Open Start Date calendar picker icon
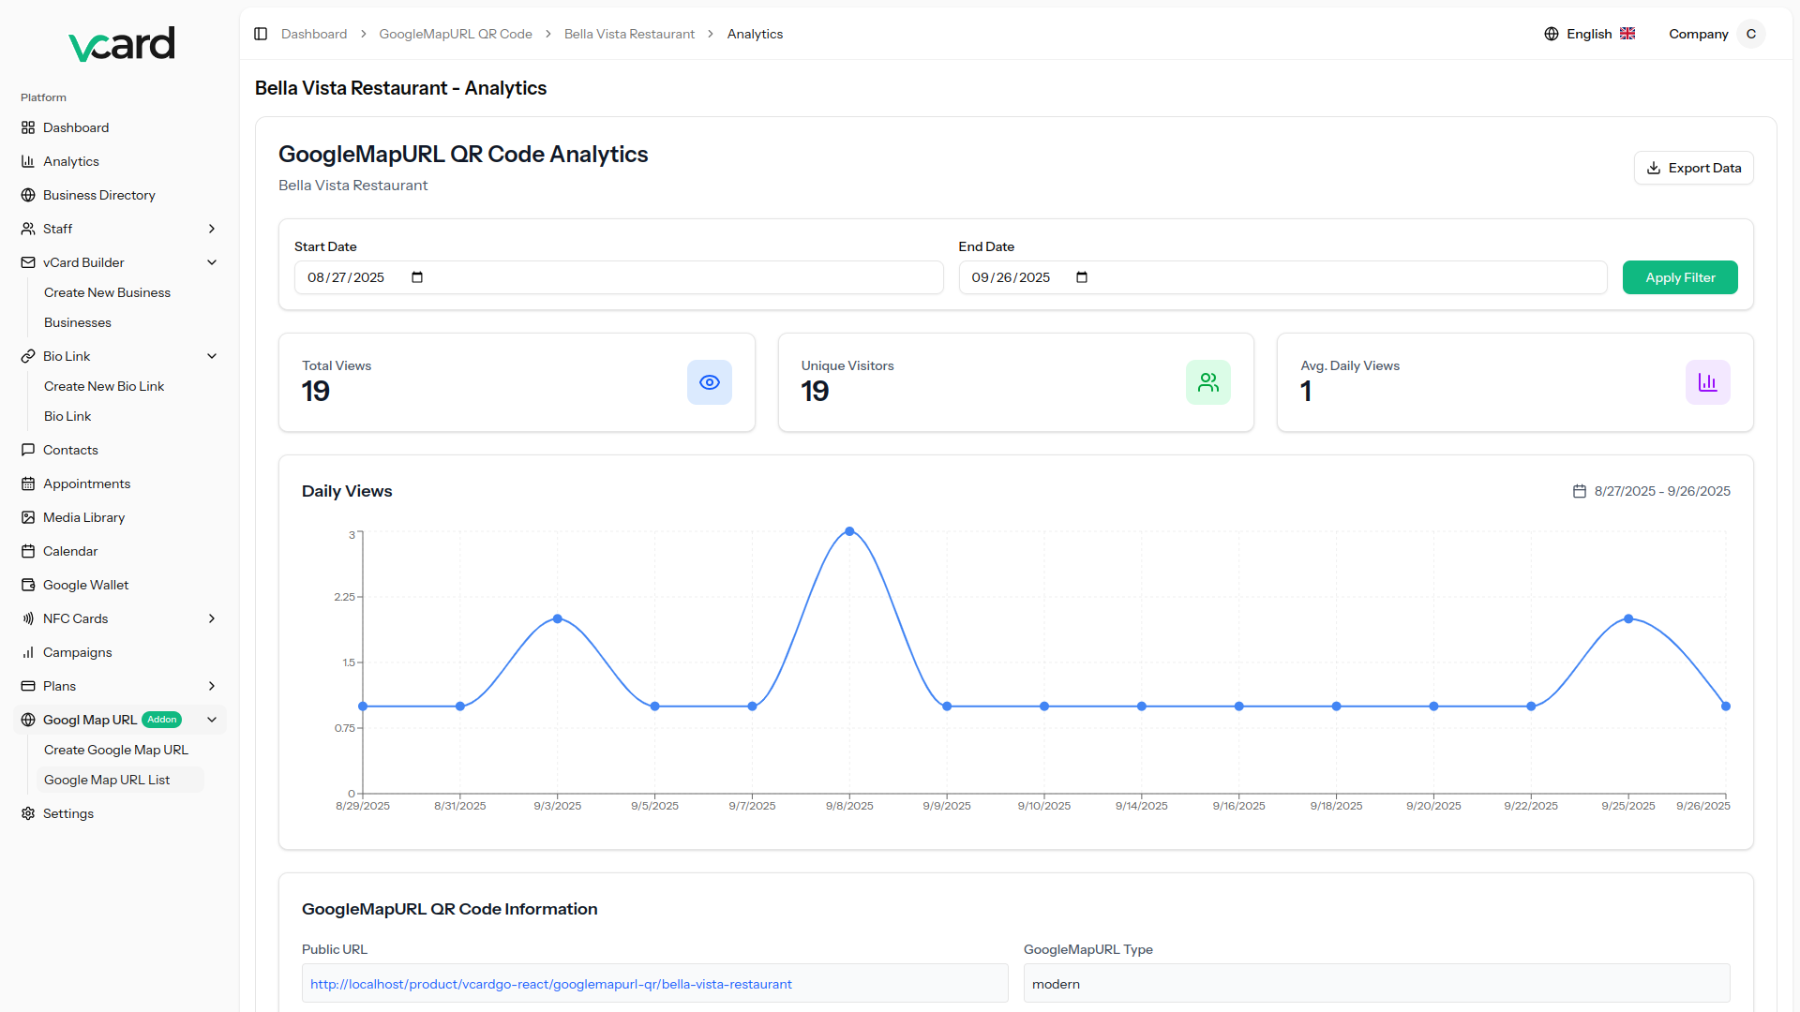The height and width of the screenshot is (1012, 1800). [x=417, y=277]
